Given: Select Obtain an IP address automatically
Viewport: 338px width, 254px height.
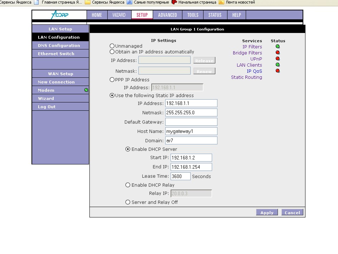Looking at the screenshot, I should click(112, 52).
